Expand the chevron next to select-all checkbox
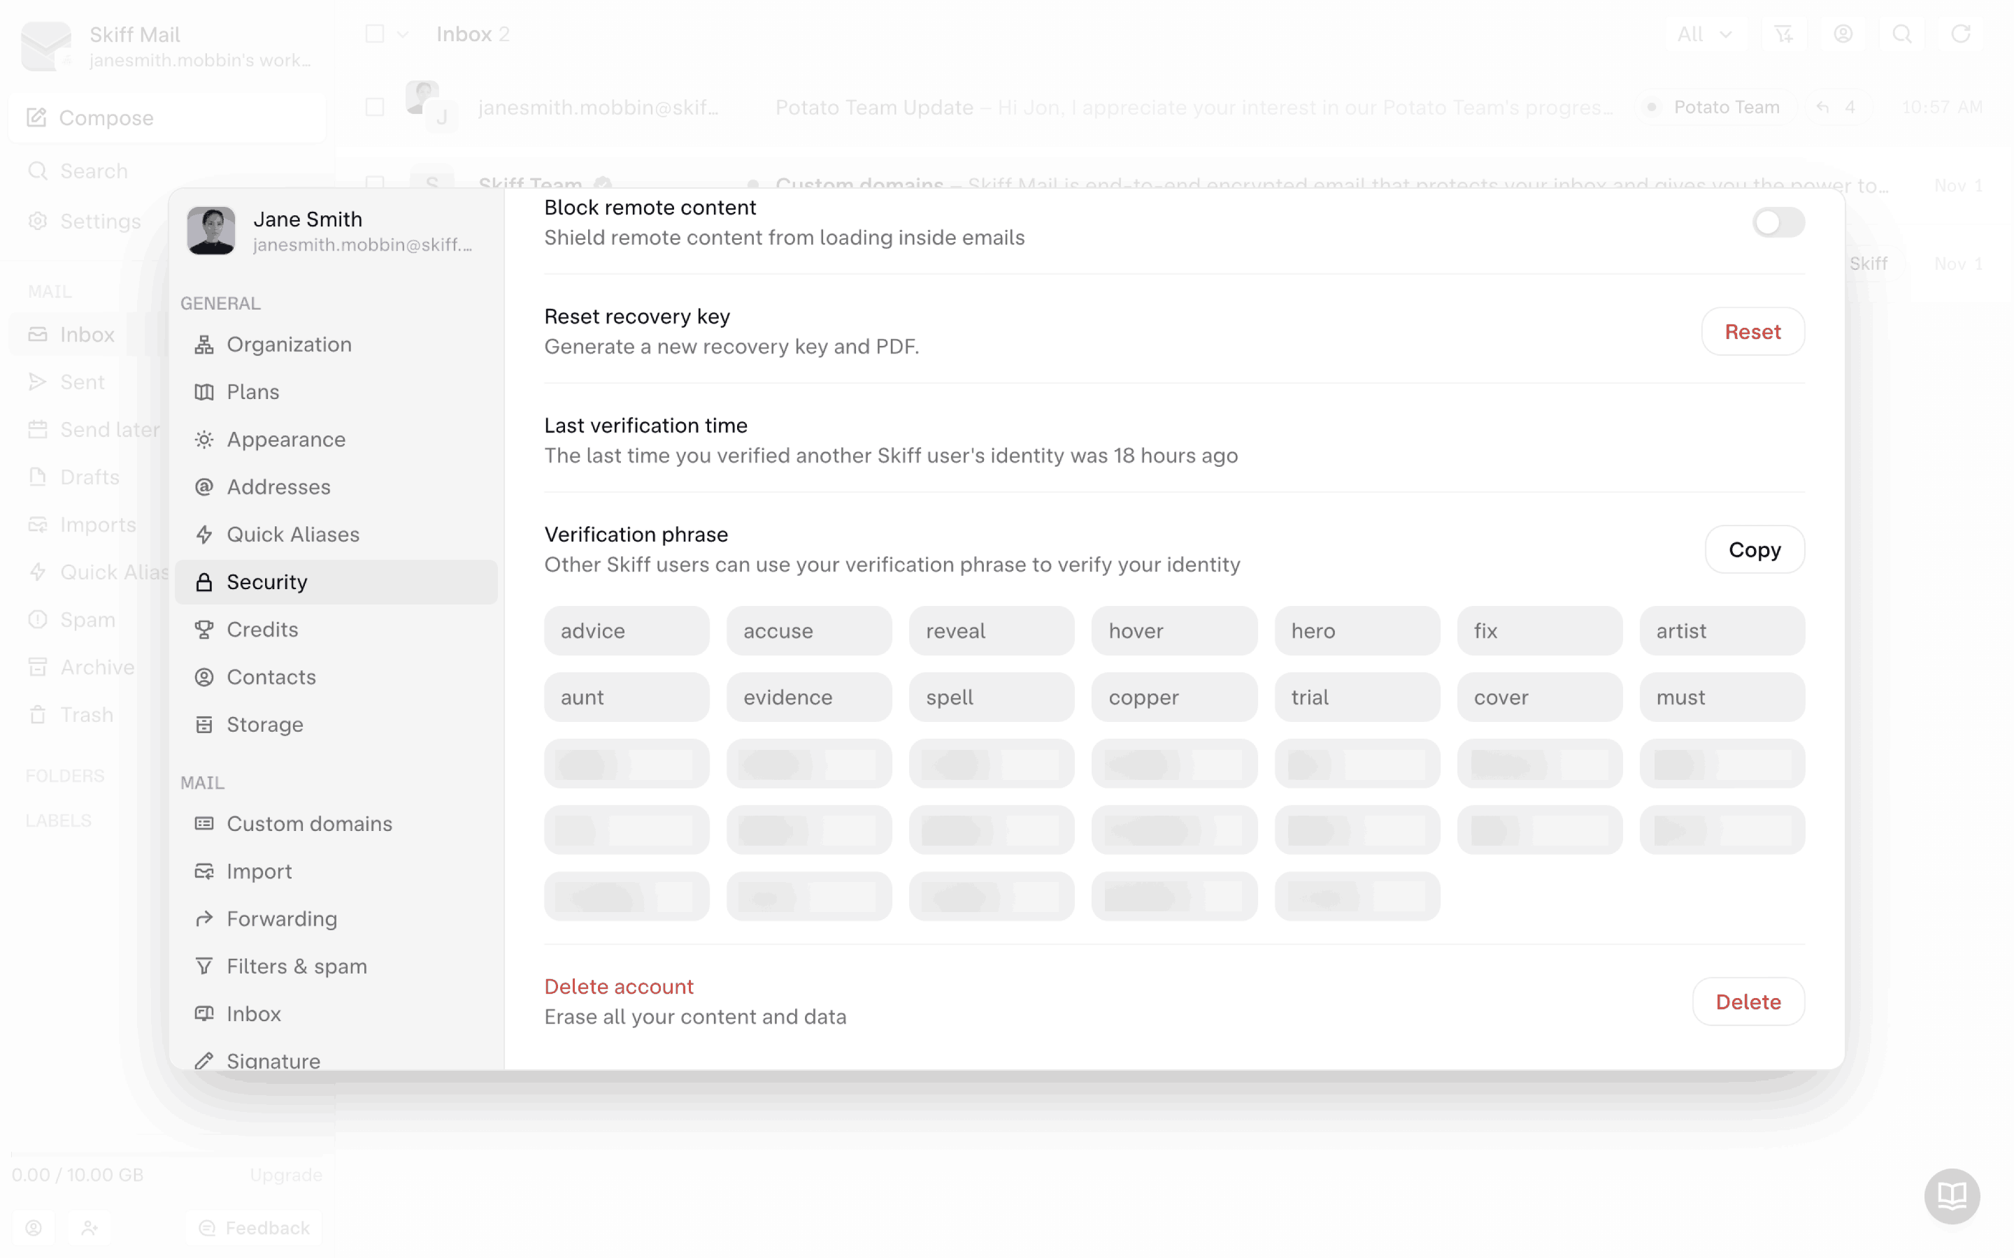Viewport: 2014px width, 1258px height. (x=403, y=34)
